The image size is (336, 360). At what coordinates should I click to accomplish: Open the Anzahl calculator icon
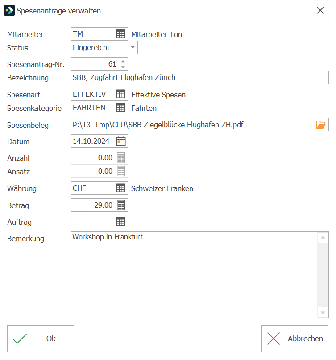(x=121, y=158)
